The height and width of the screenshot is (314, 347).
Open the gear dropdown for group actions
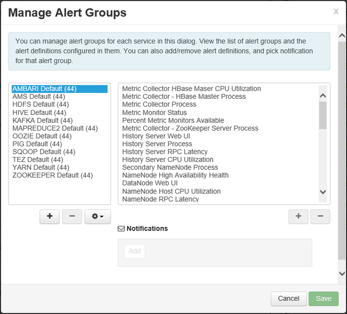pyautogui.click(x=98, y=216)
